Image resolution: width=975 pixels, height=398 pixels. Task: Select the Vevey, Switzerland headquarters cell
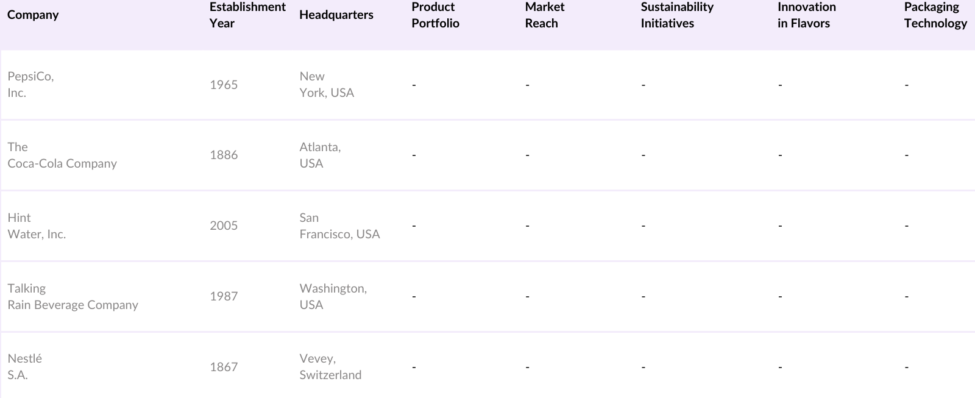(x=330, y=367)
